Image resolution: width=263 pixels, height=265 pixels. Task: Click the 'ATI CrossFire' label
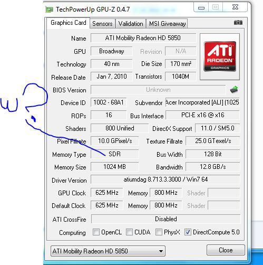point(69,220)
